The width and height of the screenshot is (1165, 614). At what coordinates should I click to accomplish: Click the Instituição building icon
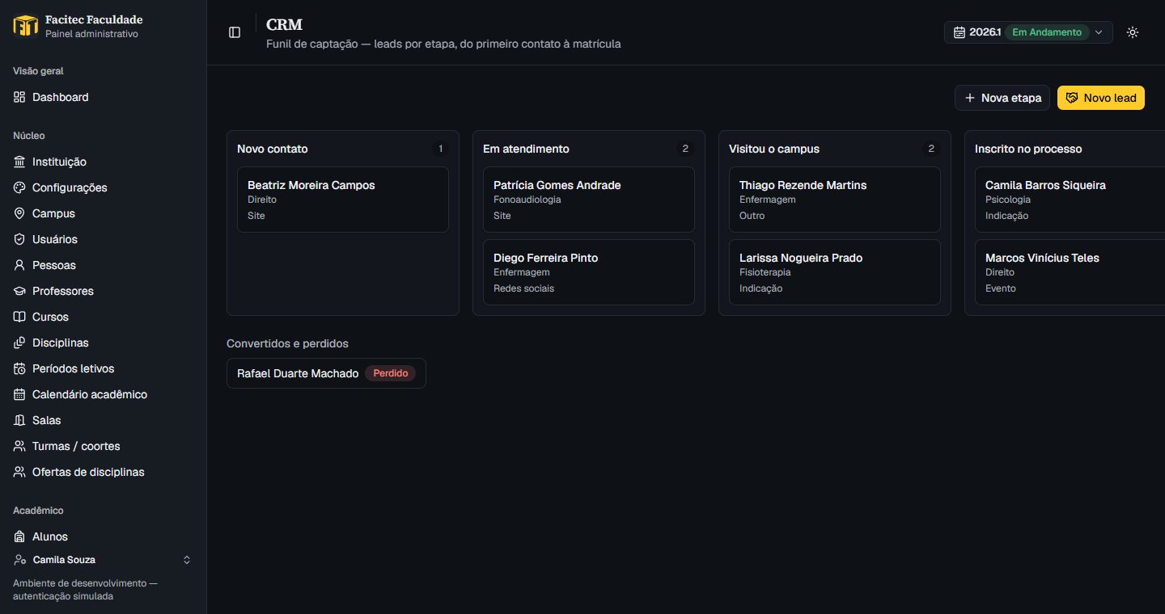pos(19,162)
